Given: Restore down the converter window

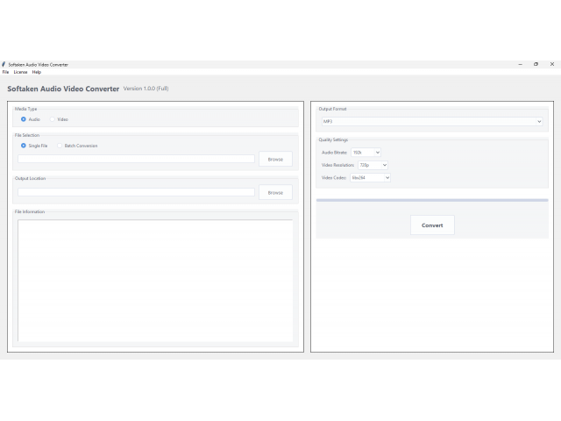Looking at the screenshot, I should [536, 64].
